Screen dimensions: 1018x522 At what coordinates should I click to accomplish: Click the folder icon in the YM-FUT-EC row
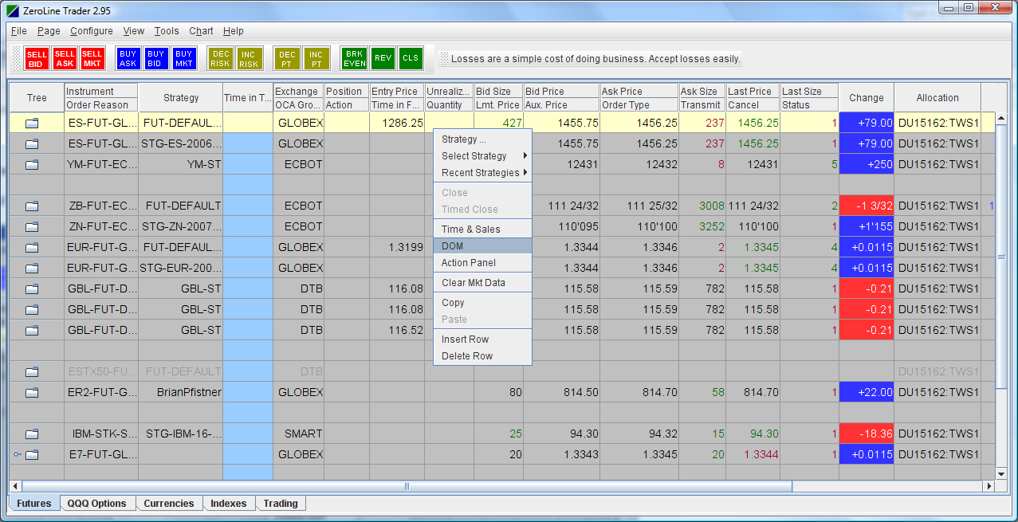32,165
